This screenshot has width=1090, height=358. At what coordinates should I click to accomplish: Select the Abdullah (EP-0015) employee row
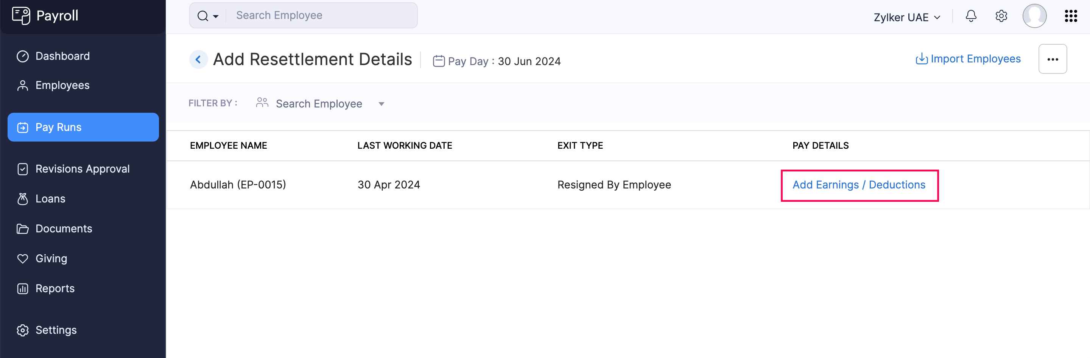point(238,185)
